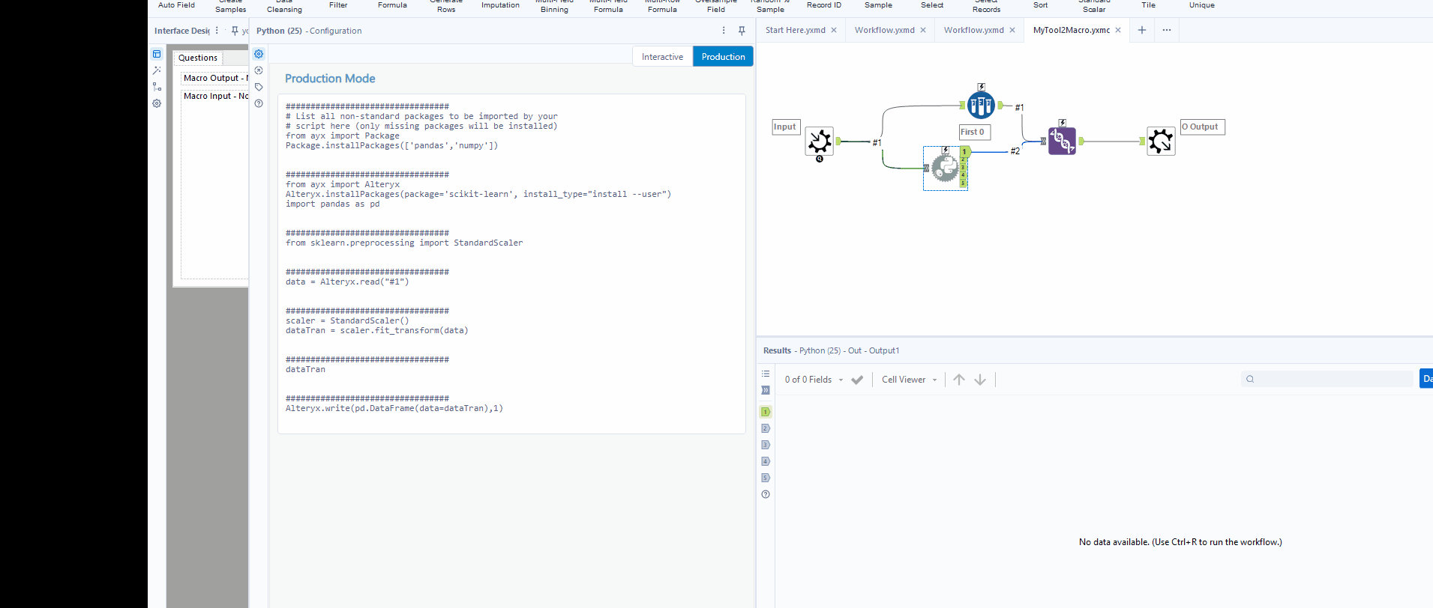This screenshot has width=1433, height=608.
Task: Click the wand icon in Interface Designer
Action: point(157,70)
